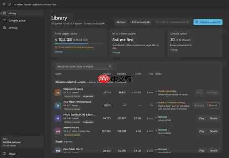Expand status details for FINAL FANTASY VII
The height and width of the screenshot is (158, 229).
pos(156,117)
